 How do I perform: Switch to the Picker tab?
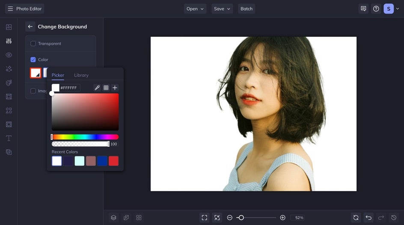coord(58,75)
